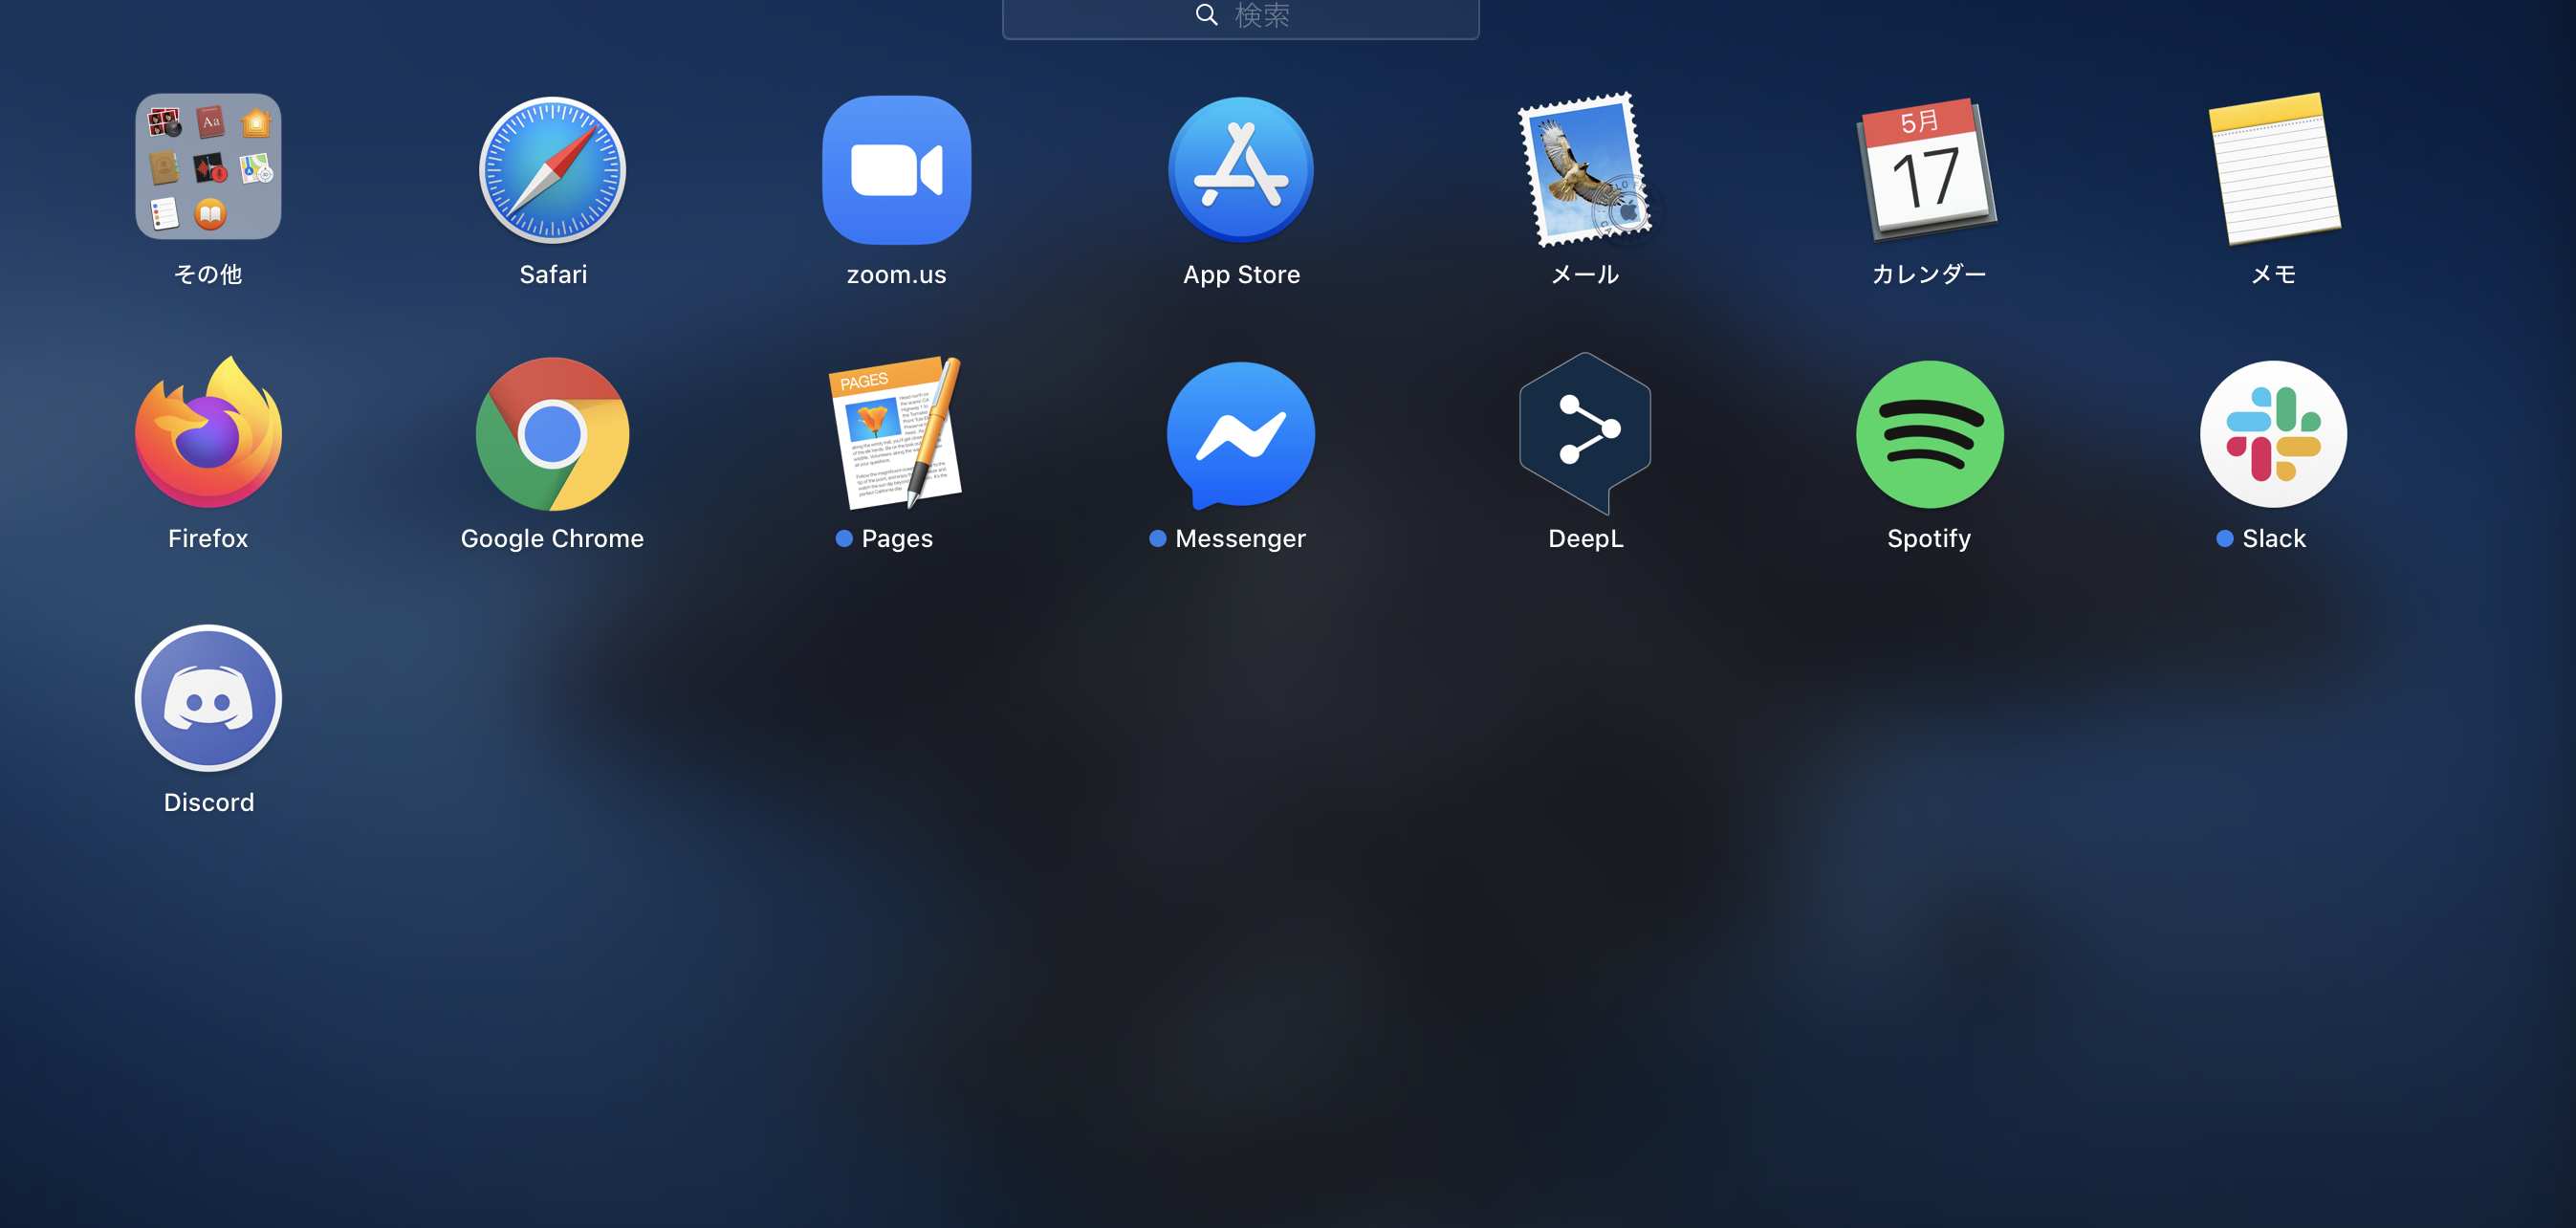Open the Discord app
The image size is (2576, 1228).
(x=208, y=698)
